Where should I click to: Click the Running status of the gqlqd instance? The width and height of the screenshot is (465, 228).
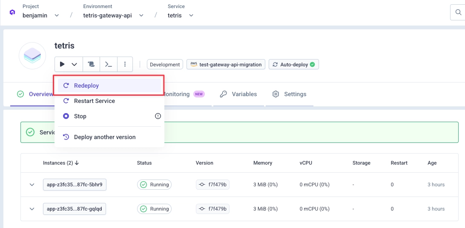(154, 209)
